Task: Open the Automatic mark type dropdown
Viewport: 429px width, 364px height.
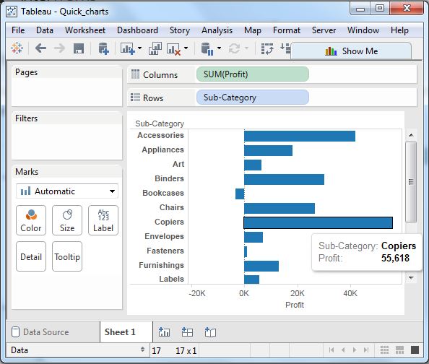Action: [67, 191]
